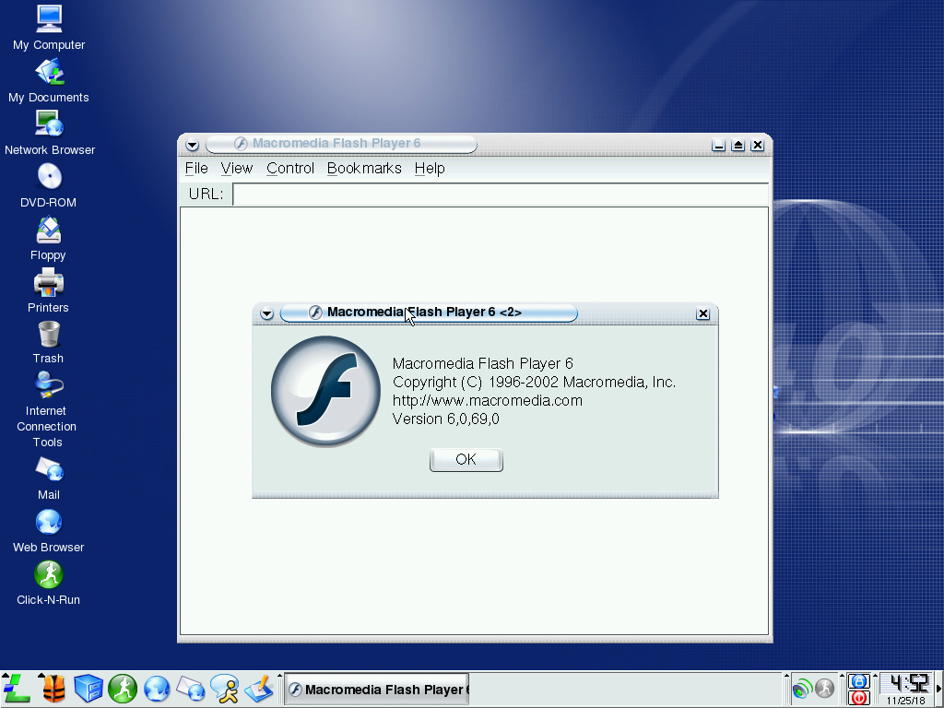The height and width of the screenshot is (708, 944).
Task: Open the Internet Connection Tools icon
Action: click(47, 409)
